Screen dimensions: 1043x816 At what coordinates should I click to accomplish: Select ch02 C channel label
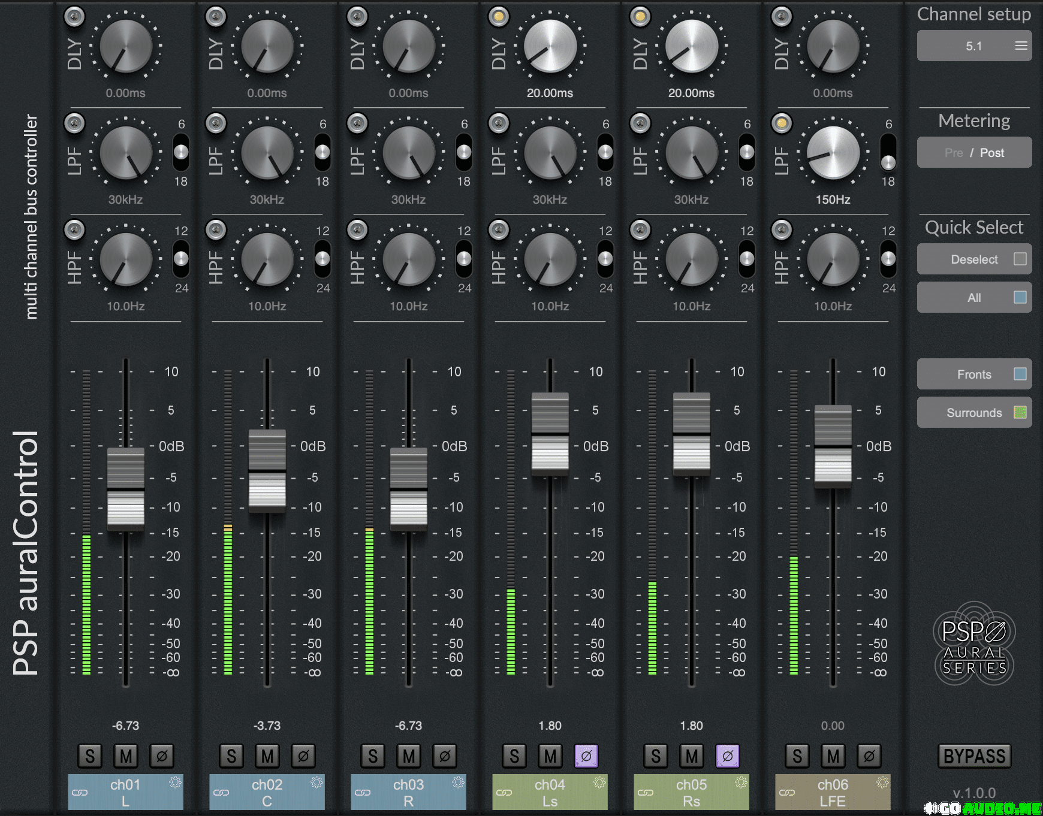click(x=267, y=792)
